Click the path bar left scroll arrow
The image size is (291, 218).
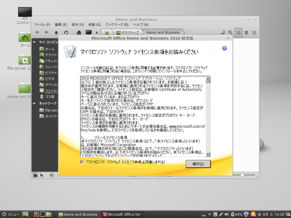(97, 33)
